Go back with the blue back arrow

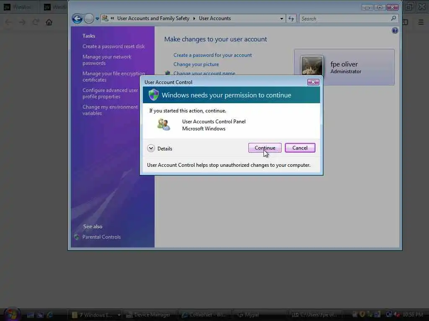77,18
